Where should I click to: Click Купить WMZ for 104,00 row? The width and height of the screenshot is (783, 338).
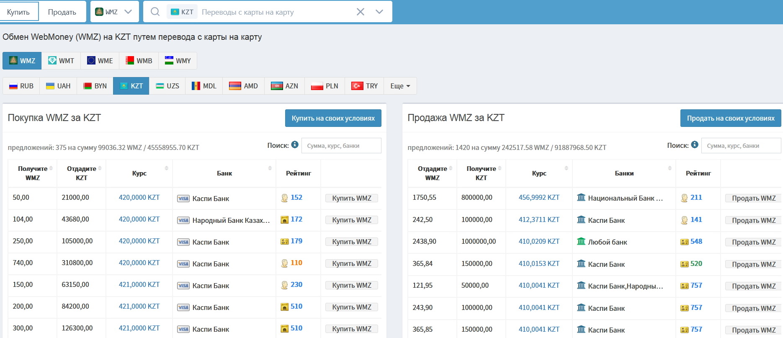coord(352,220)
